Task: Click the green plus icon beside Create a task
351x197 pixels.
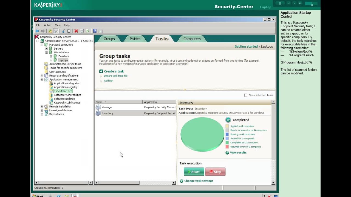Action: [x=101, y=71]
